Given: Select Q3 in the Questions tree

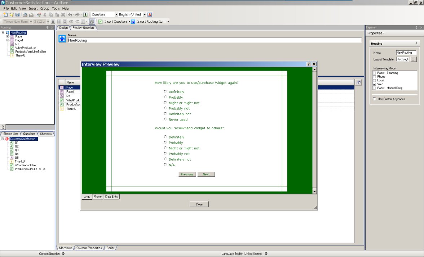Looking at the screenshot, I should 17,150.
